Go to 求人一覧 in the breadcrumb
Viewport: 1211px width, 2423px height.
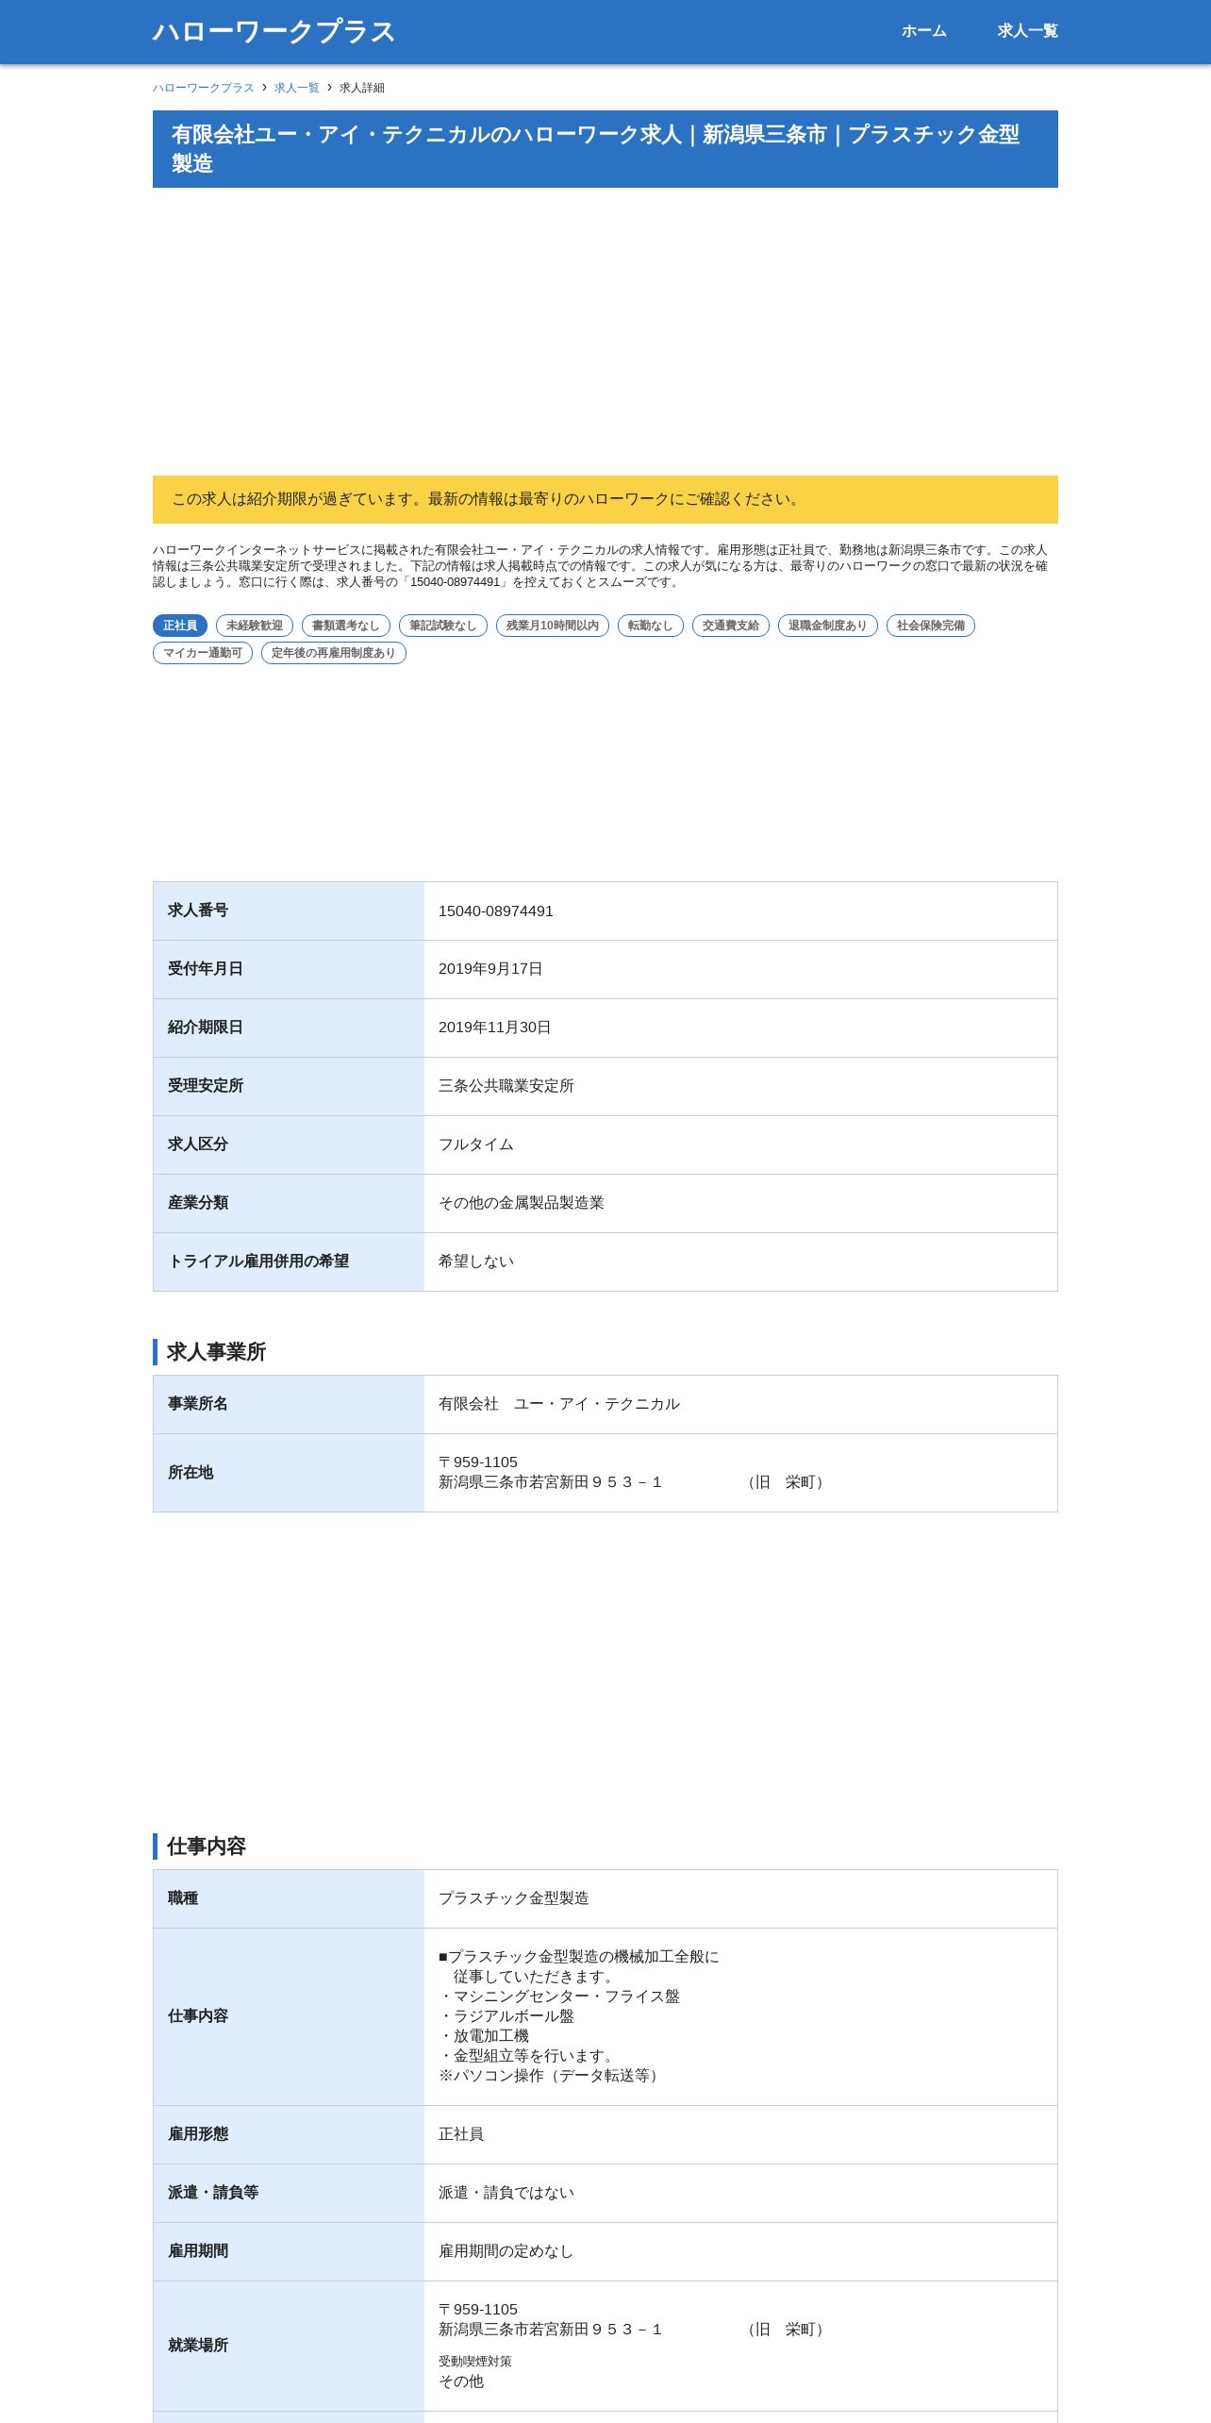pos(297,88)
